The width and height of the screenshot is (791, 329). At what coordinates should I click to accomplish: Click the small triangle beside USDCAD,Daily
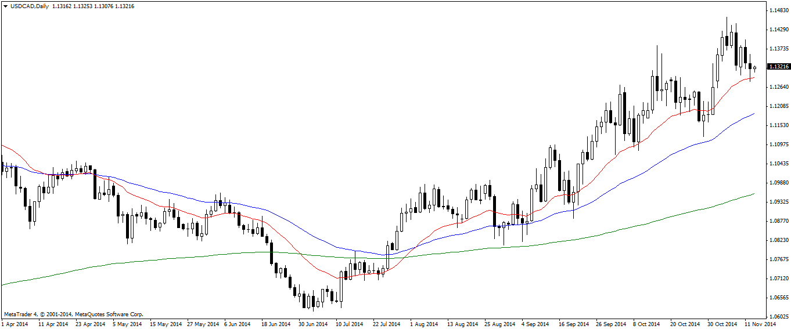(x=5, y=6)
